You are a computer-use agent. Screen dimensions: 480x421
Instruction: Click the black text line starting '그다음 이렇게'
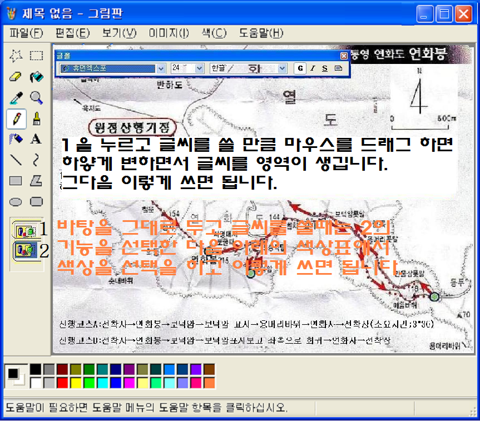(x=169, y=182)
